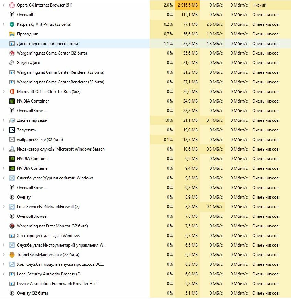Expand the Запустить process row
The image size is (291, 299).
point(3,130)
